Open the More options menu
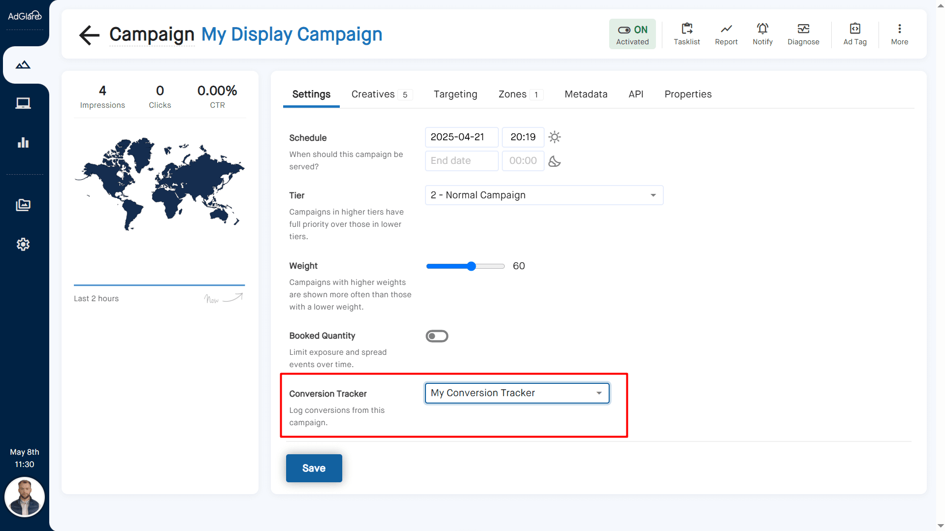This screenshot has width=945, height=531. click(x=899, y=33)
